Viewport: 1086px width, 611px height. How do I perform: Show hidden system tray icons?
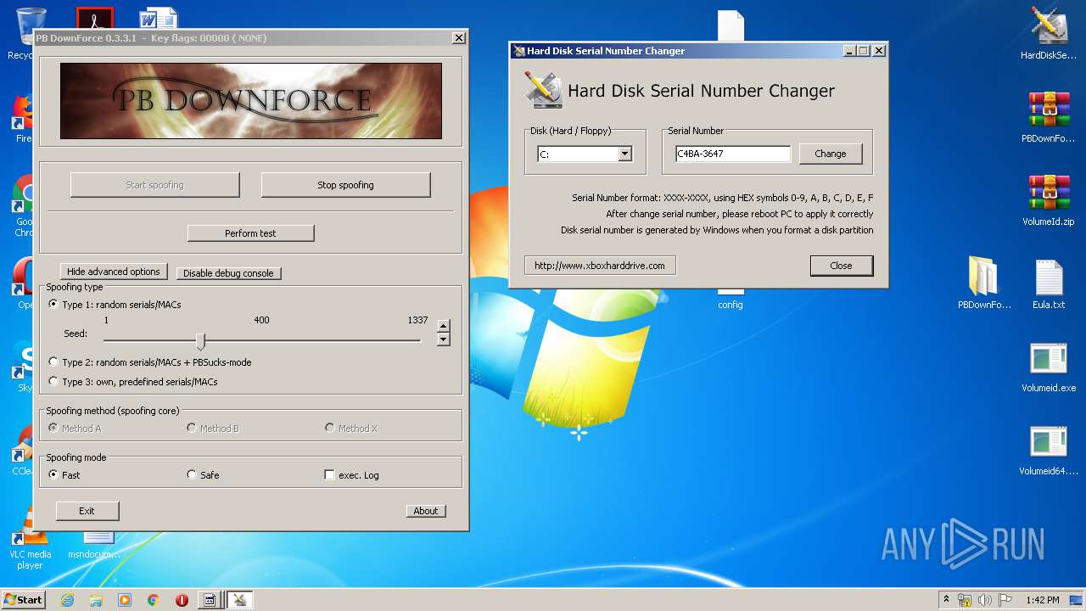(946, 600)
